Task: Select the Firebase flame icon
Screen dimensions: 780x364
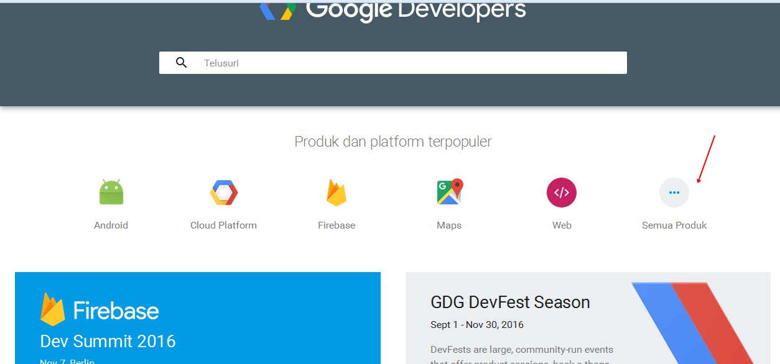Action: (x=337, y=193)
